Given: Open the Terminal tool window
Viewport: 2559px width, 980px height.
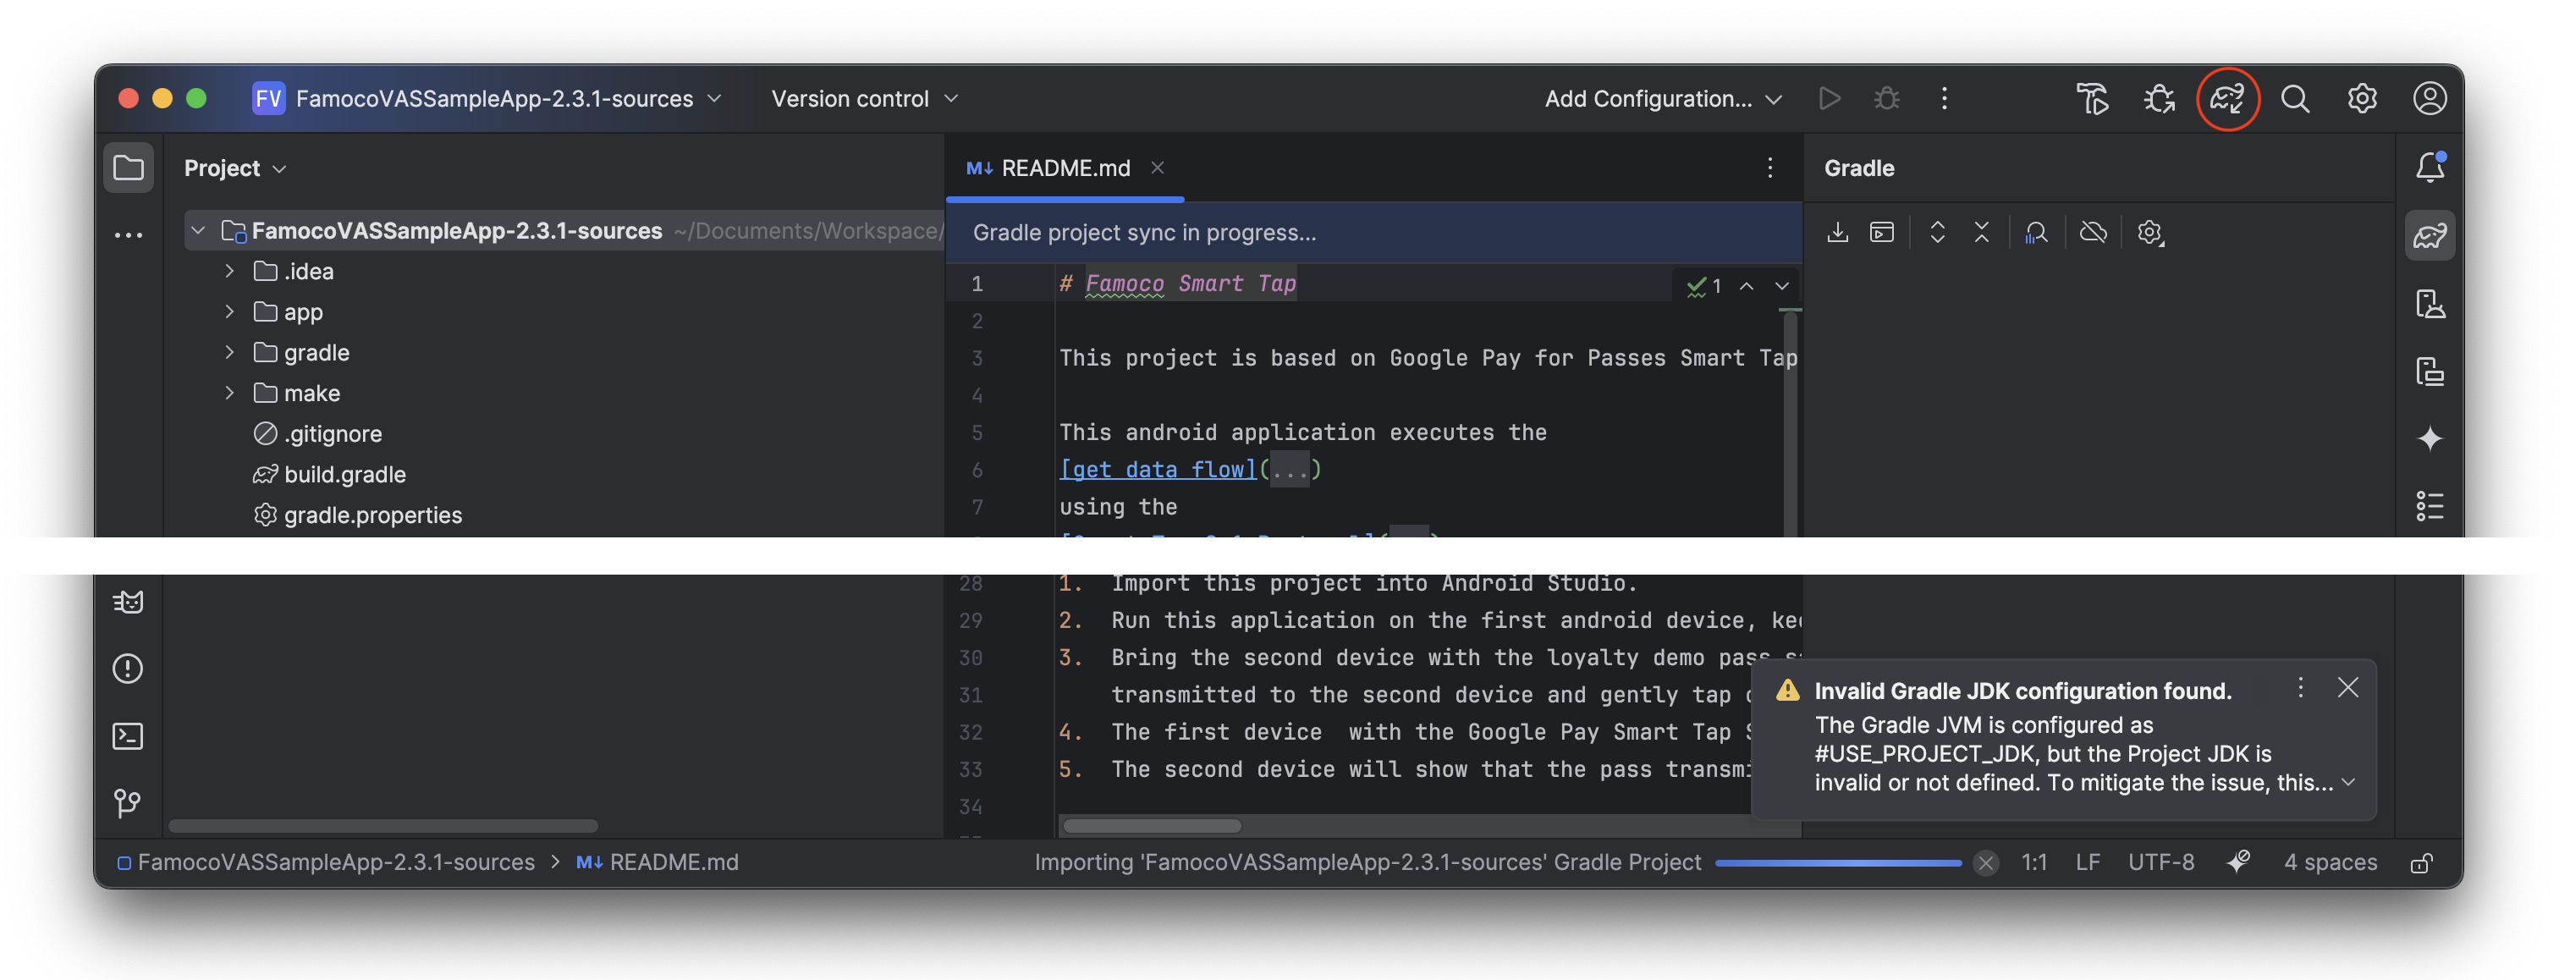Looking at the screenshot, I should coord(128,735).
